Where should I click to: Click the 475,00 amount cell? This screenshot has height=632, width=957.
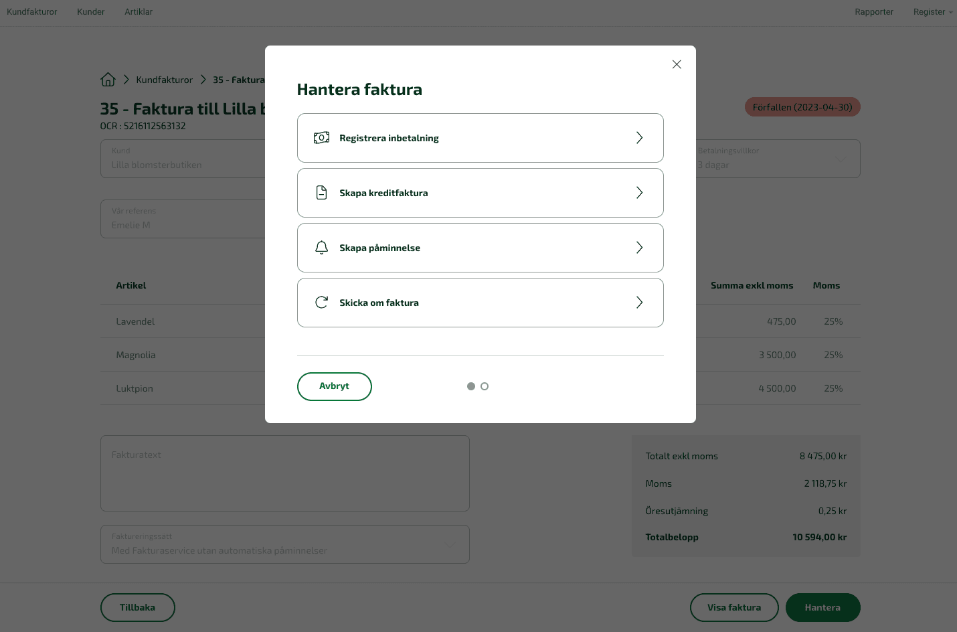point(782,321)
